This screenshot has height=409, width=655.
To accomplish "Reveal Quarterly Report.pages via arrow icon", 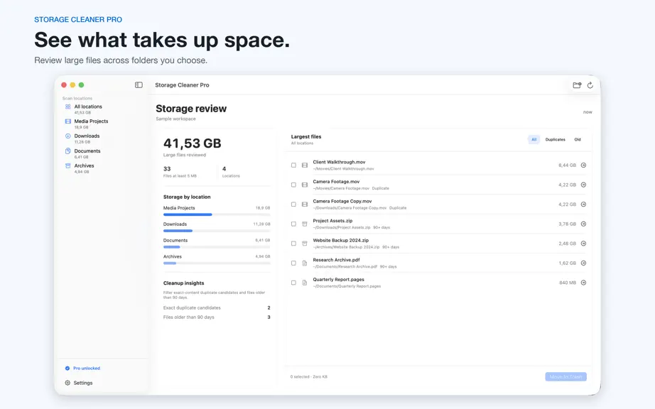I will click(x=583, y=283).
